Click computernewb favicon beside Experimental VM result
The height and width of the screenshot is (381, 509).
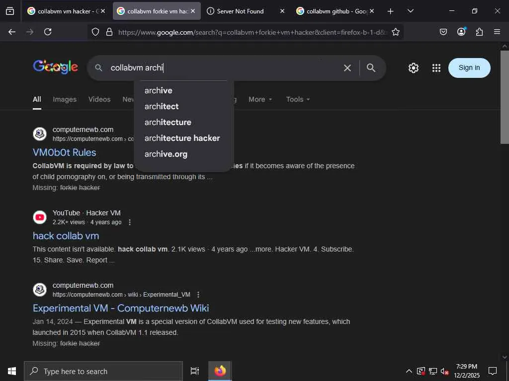point(40,290)
